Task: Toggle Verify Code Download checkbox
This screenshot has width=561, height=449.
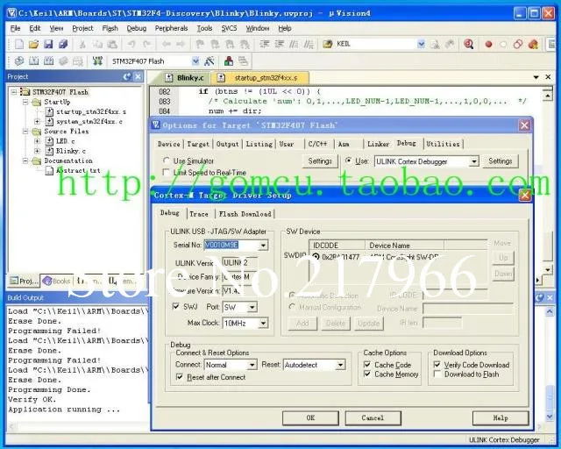Action: pyautogui.click(x=437, y=365)
